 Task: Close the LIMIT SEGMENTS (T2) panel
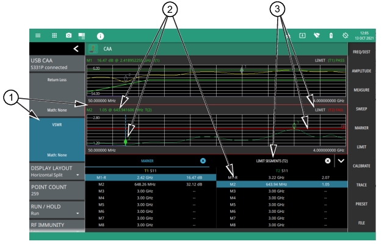(x=328, y=160)
